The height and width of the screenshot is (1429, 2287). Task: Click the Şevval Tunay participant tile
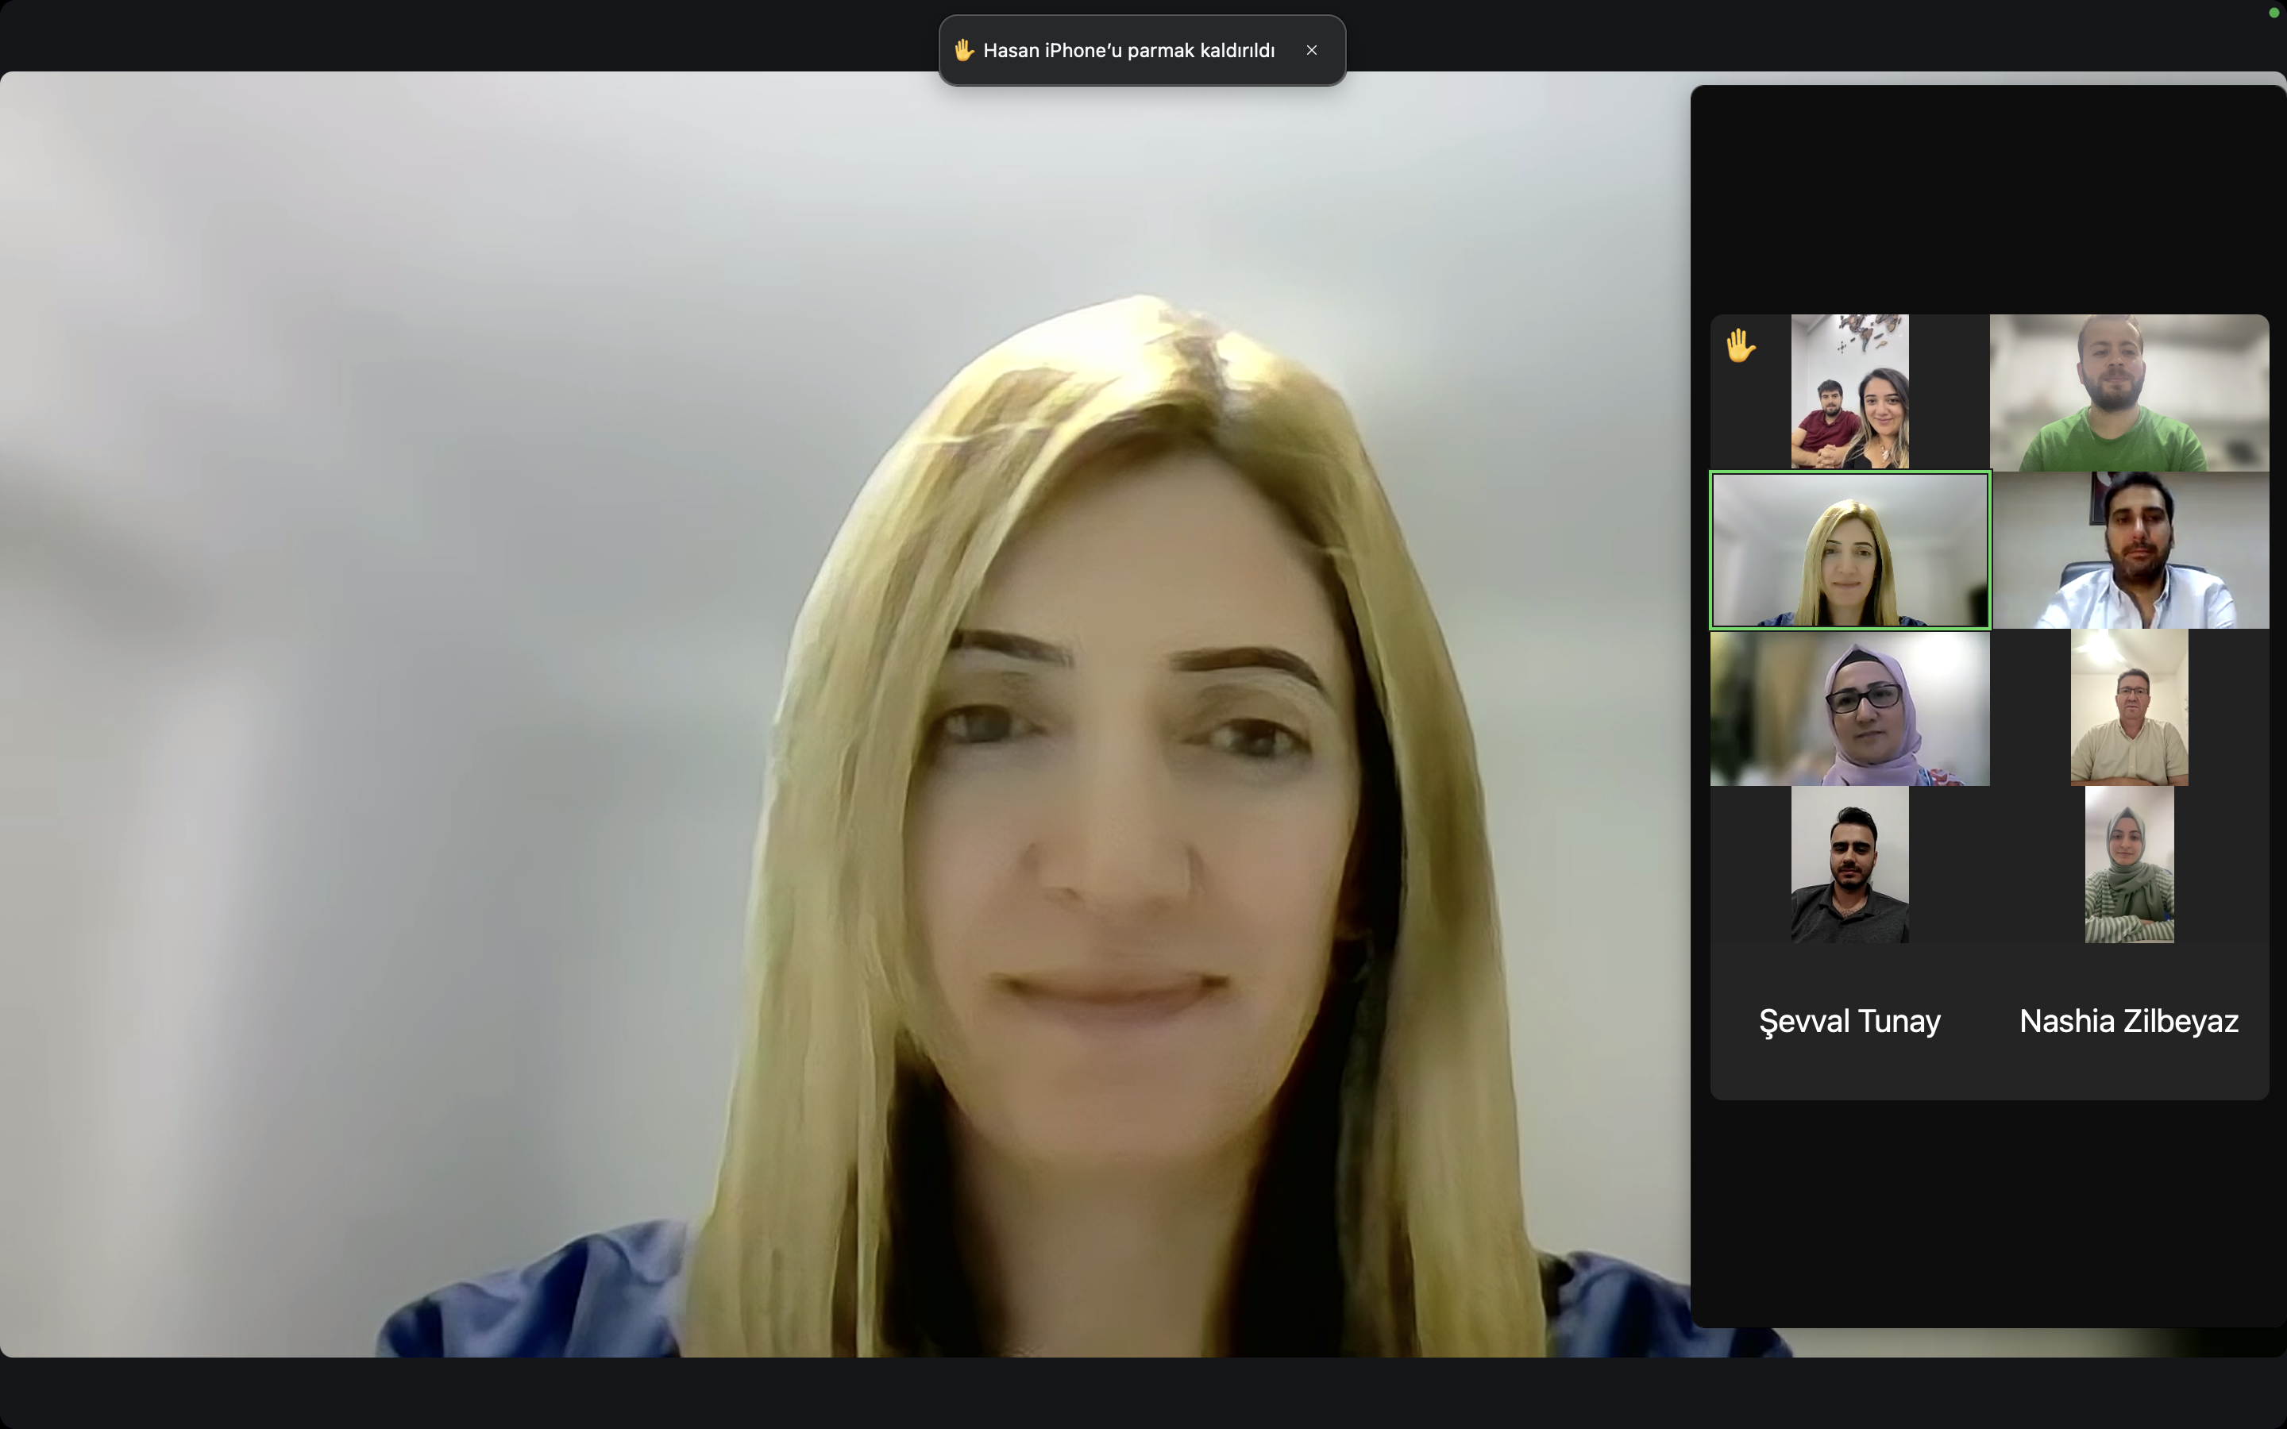click(x=1849, y=1022)
